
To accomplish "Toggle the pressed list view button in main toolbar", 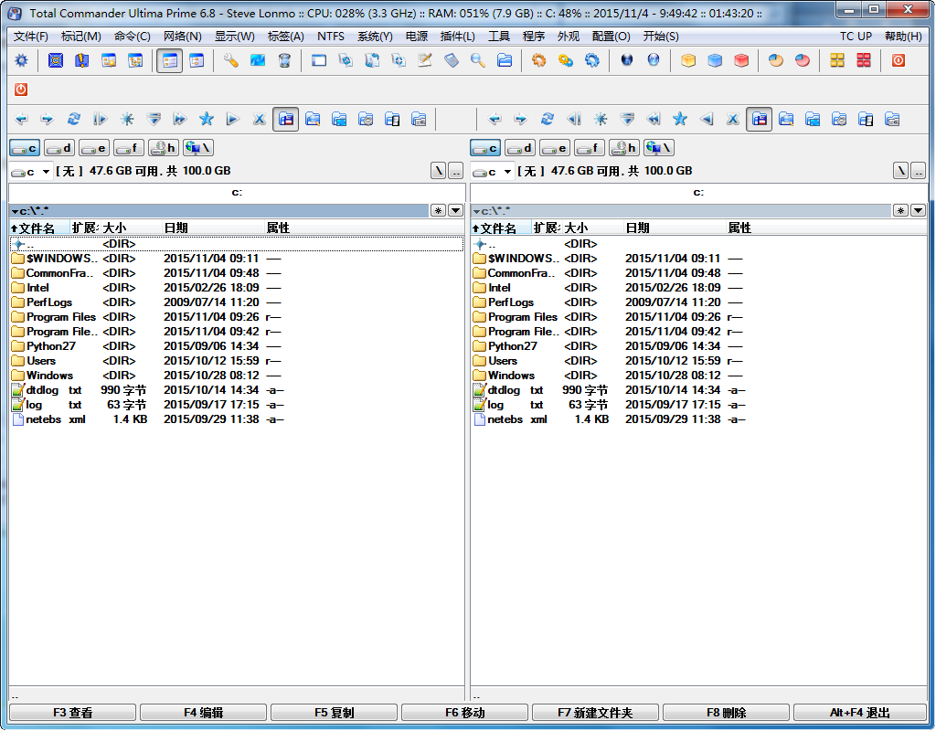I will (x=170, y=60).
